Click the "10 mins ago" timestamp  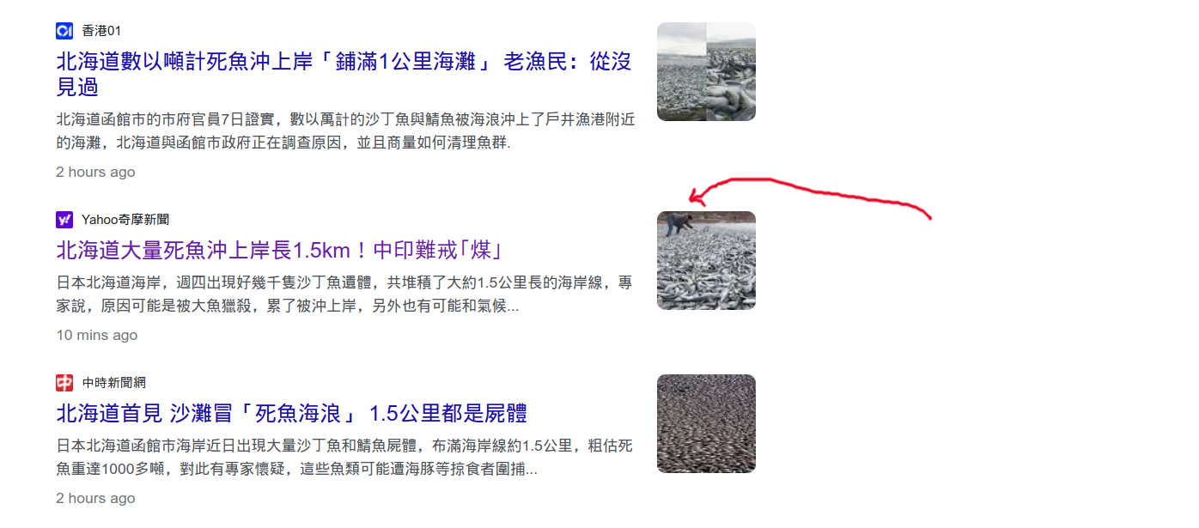click(96, 335)
